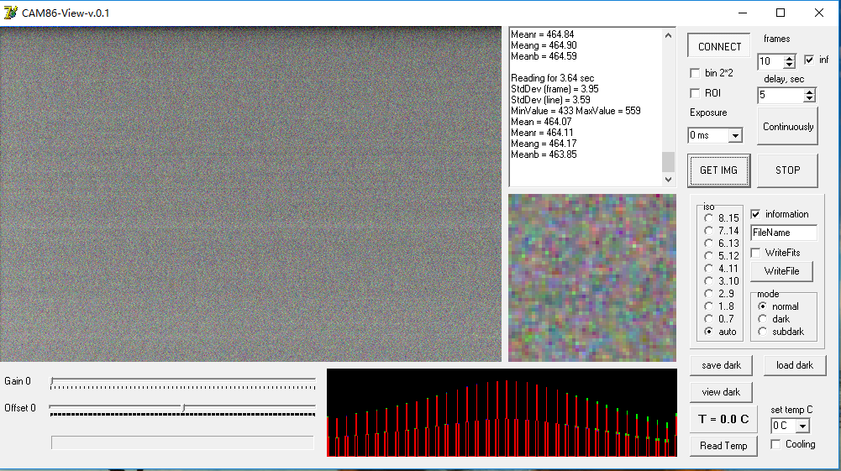Click the CONNECT button
The height and width of the screenshot is (471, 841).
click(719, 46)
